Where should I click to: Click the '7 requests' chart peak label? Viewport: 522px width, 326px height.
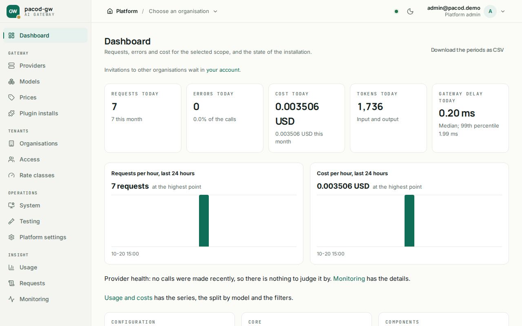pyautogui.click(x=130, y=186)
